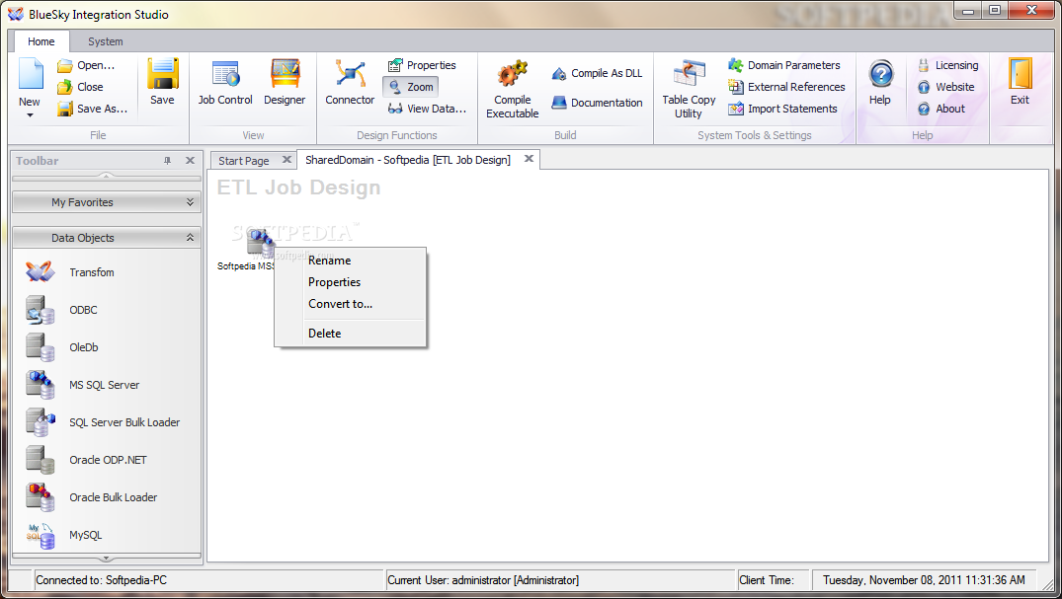The height and width of the screenshot is (599, 1062).
Task: Select the Connector tool
Action: tap(350, 83)
